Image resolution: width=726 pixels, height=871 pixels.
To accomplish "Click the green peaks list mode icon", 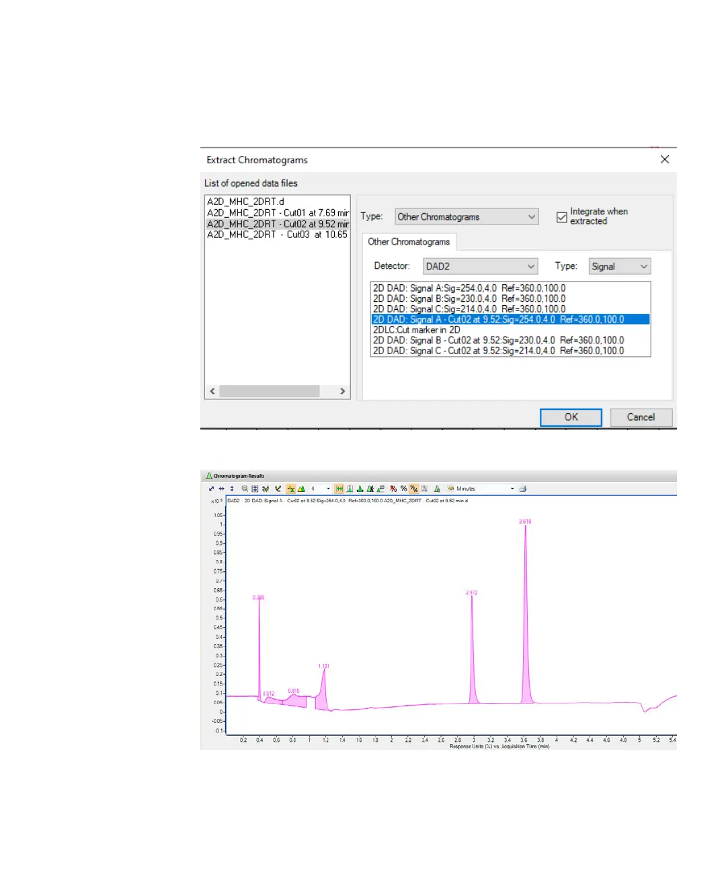I will pyautogui.click(x=301, y=489).
